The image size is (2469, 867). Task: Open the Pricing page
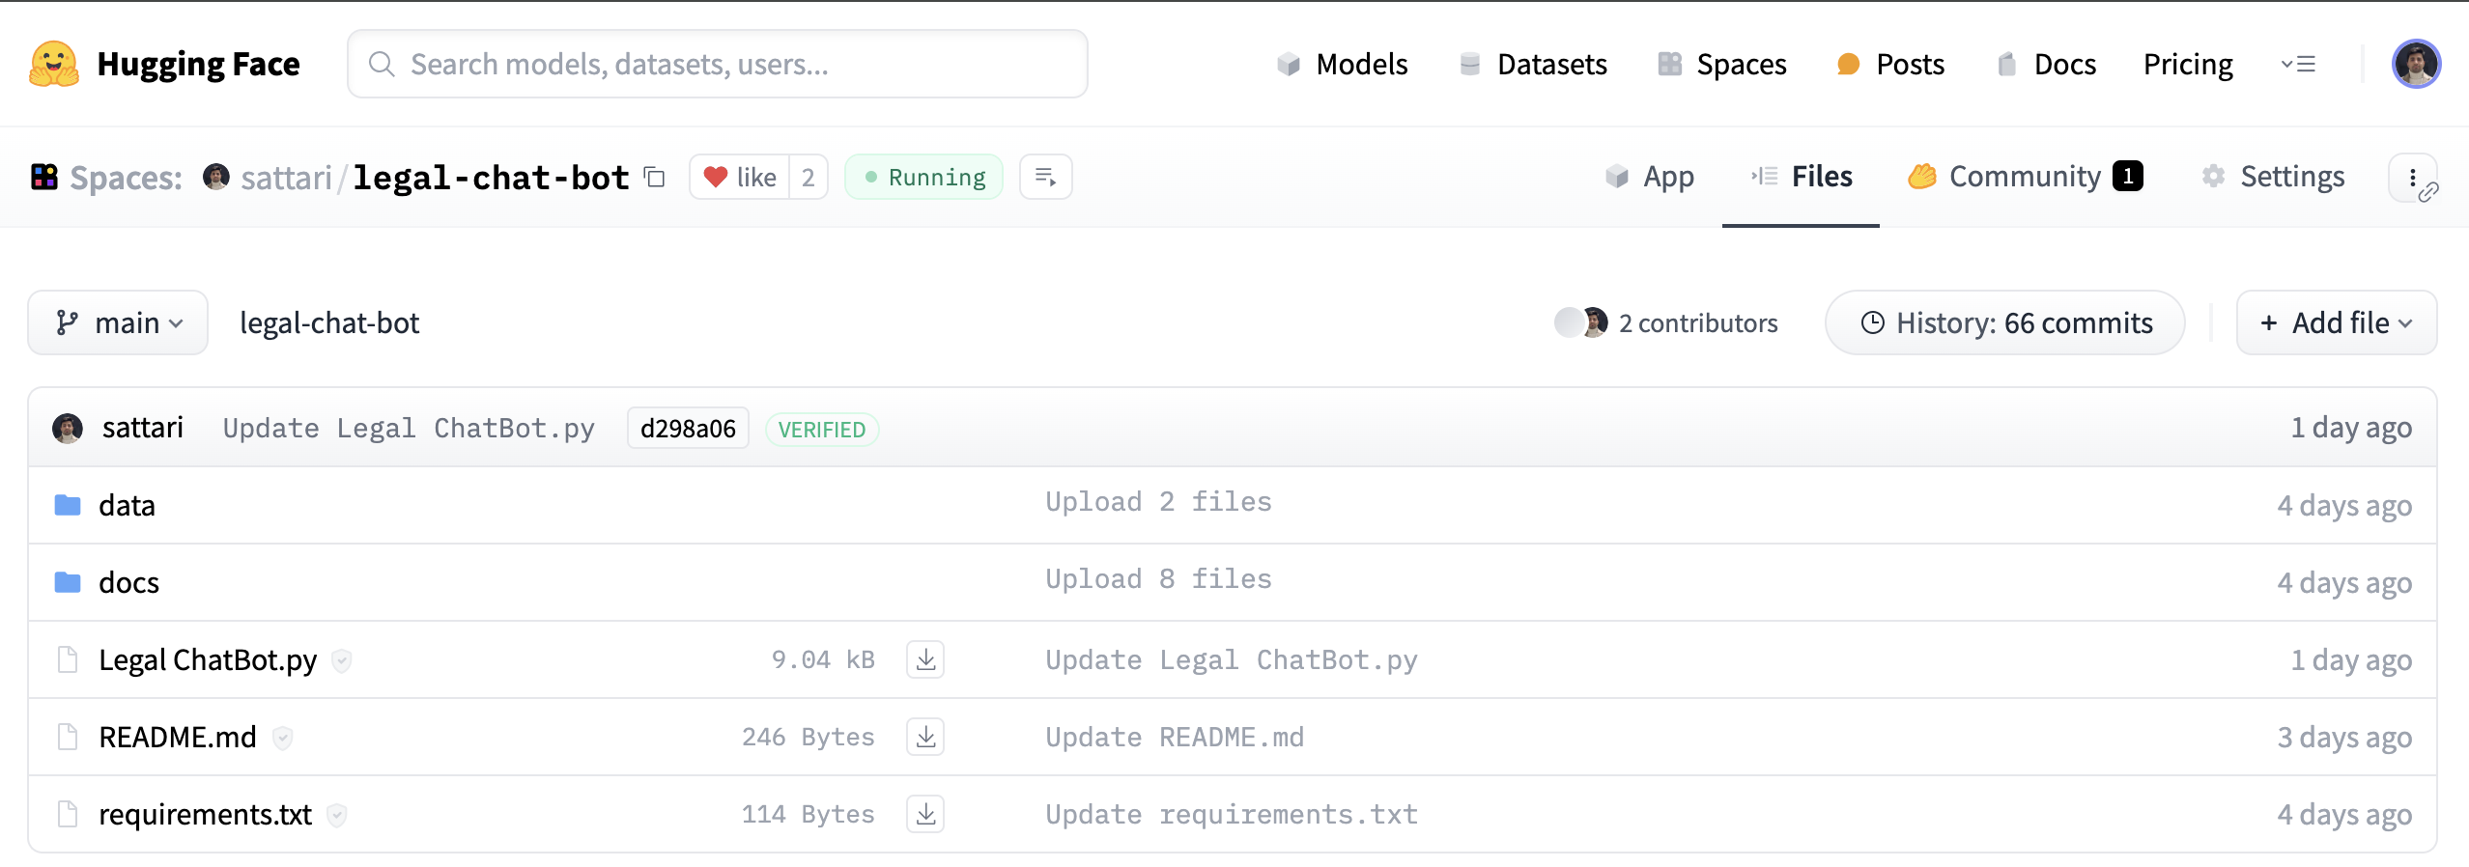coord(2188,65)
